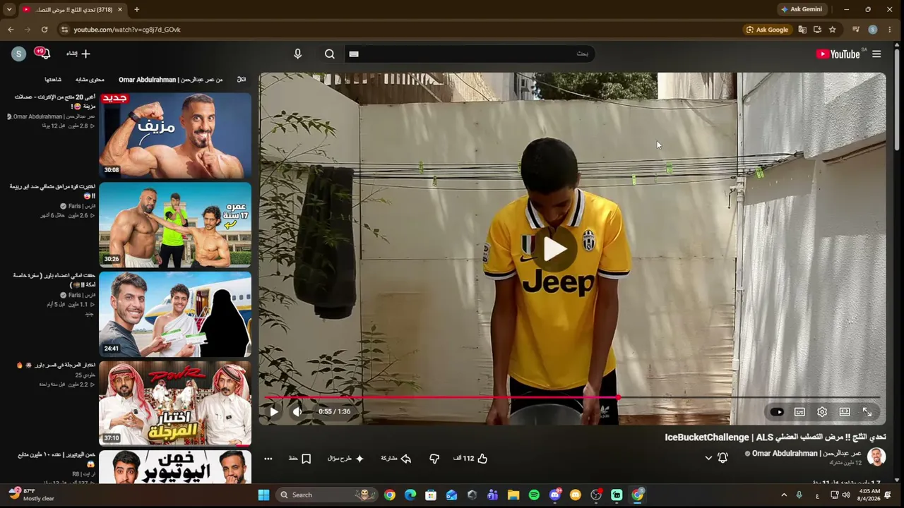The height and width of the screenshot is (508, 904).
Task: Open the tab search dropdown arrow
Action: [x=9, y=9]
